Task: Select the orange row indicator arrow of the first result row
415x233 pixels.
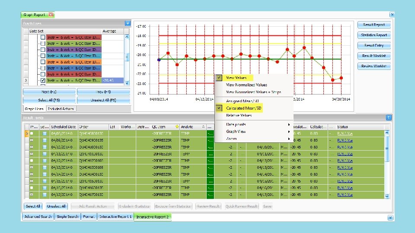Action: click(x=26, y=134)
